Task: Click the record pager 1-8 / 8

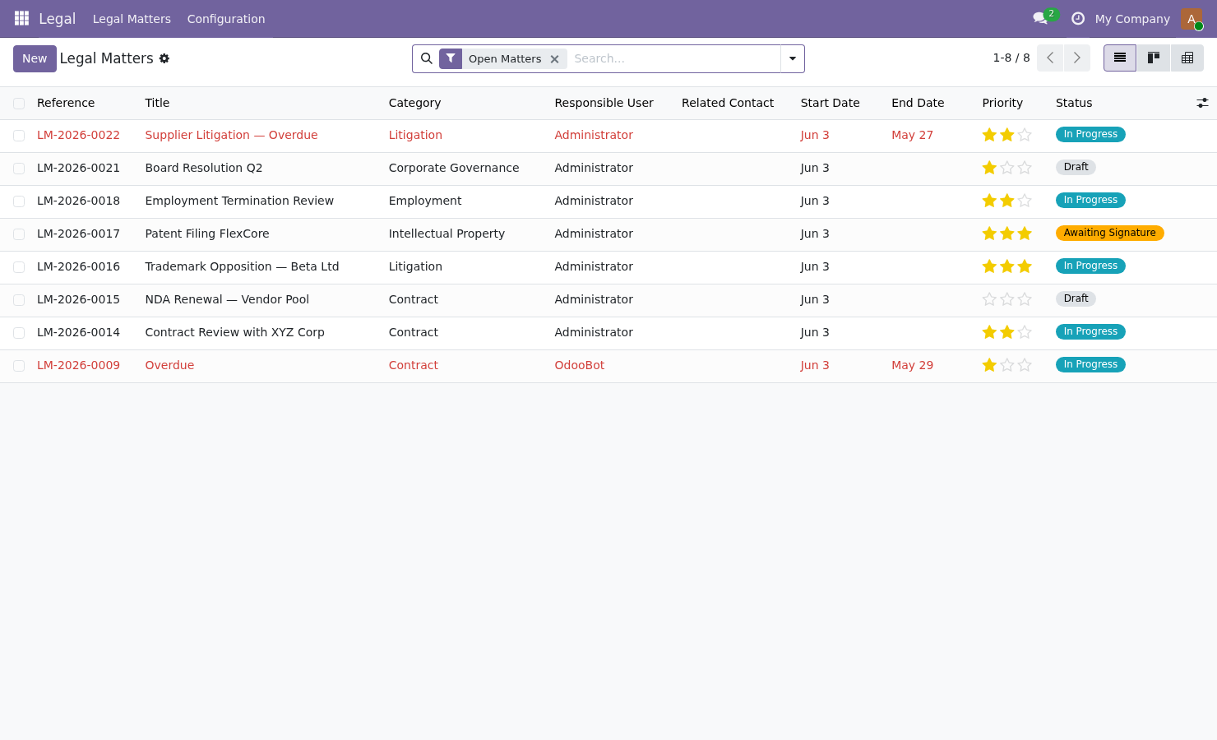Action: pyautogui.click(x=1011, y=58)
